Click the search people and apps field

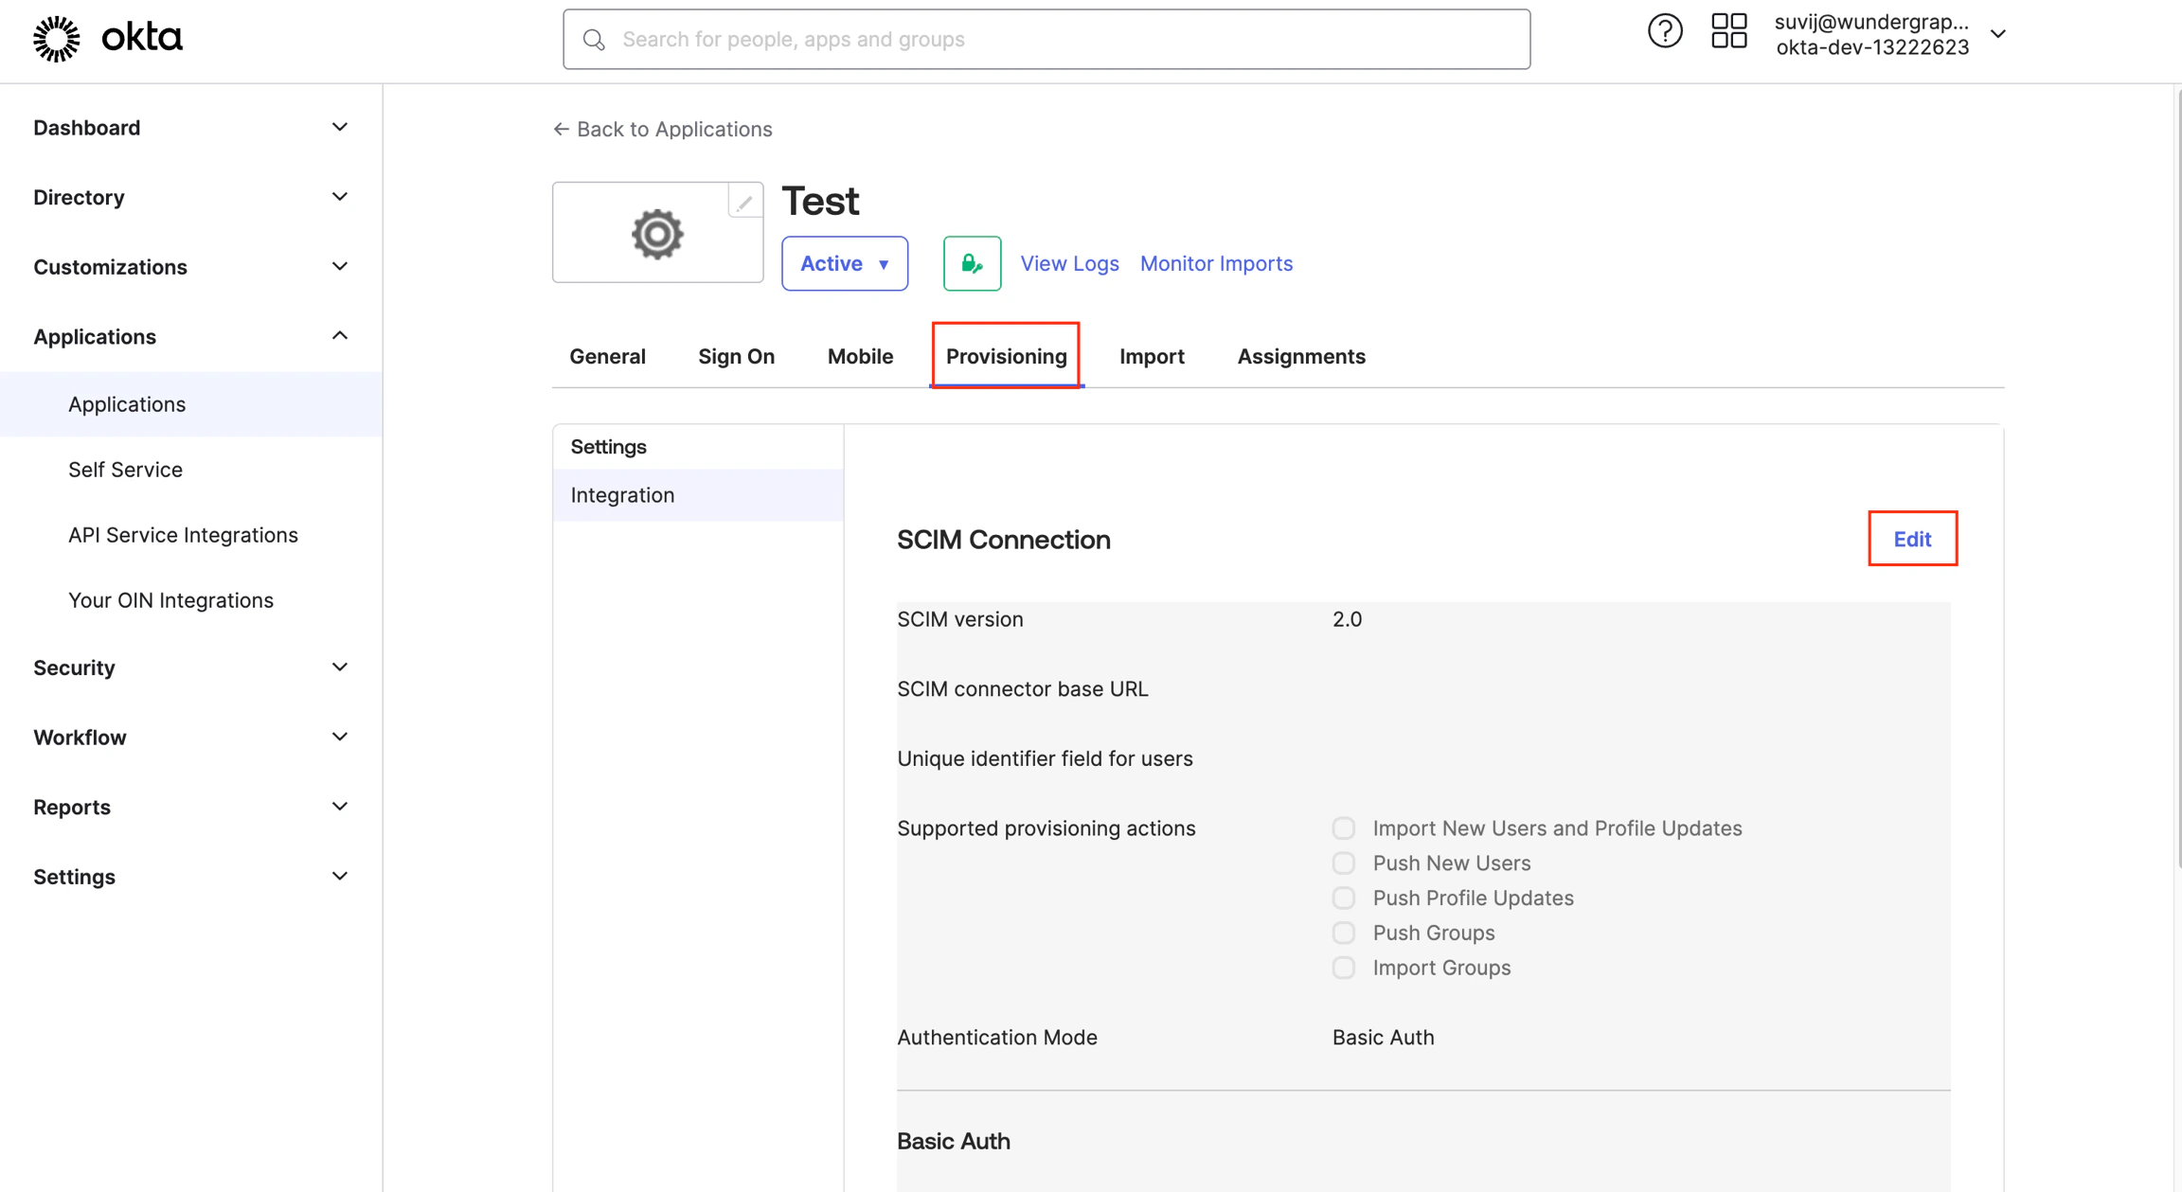click(x=1042, y=39)
